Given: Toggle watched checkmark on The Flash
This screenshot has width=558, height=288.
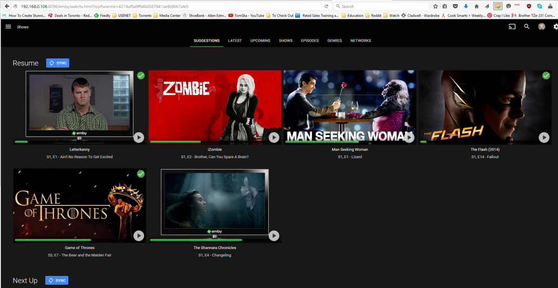Looking at the screenshot, I should click(x=546, y=75).
